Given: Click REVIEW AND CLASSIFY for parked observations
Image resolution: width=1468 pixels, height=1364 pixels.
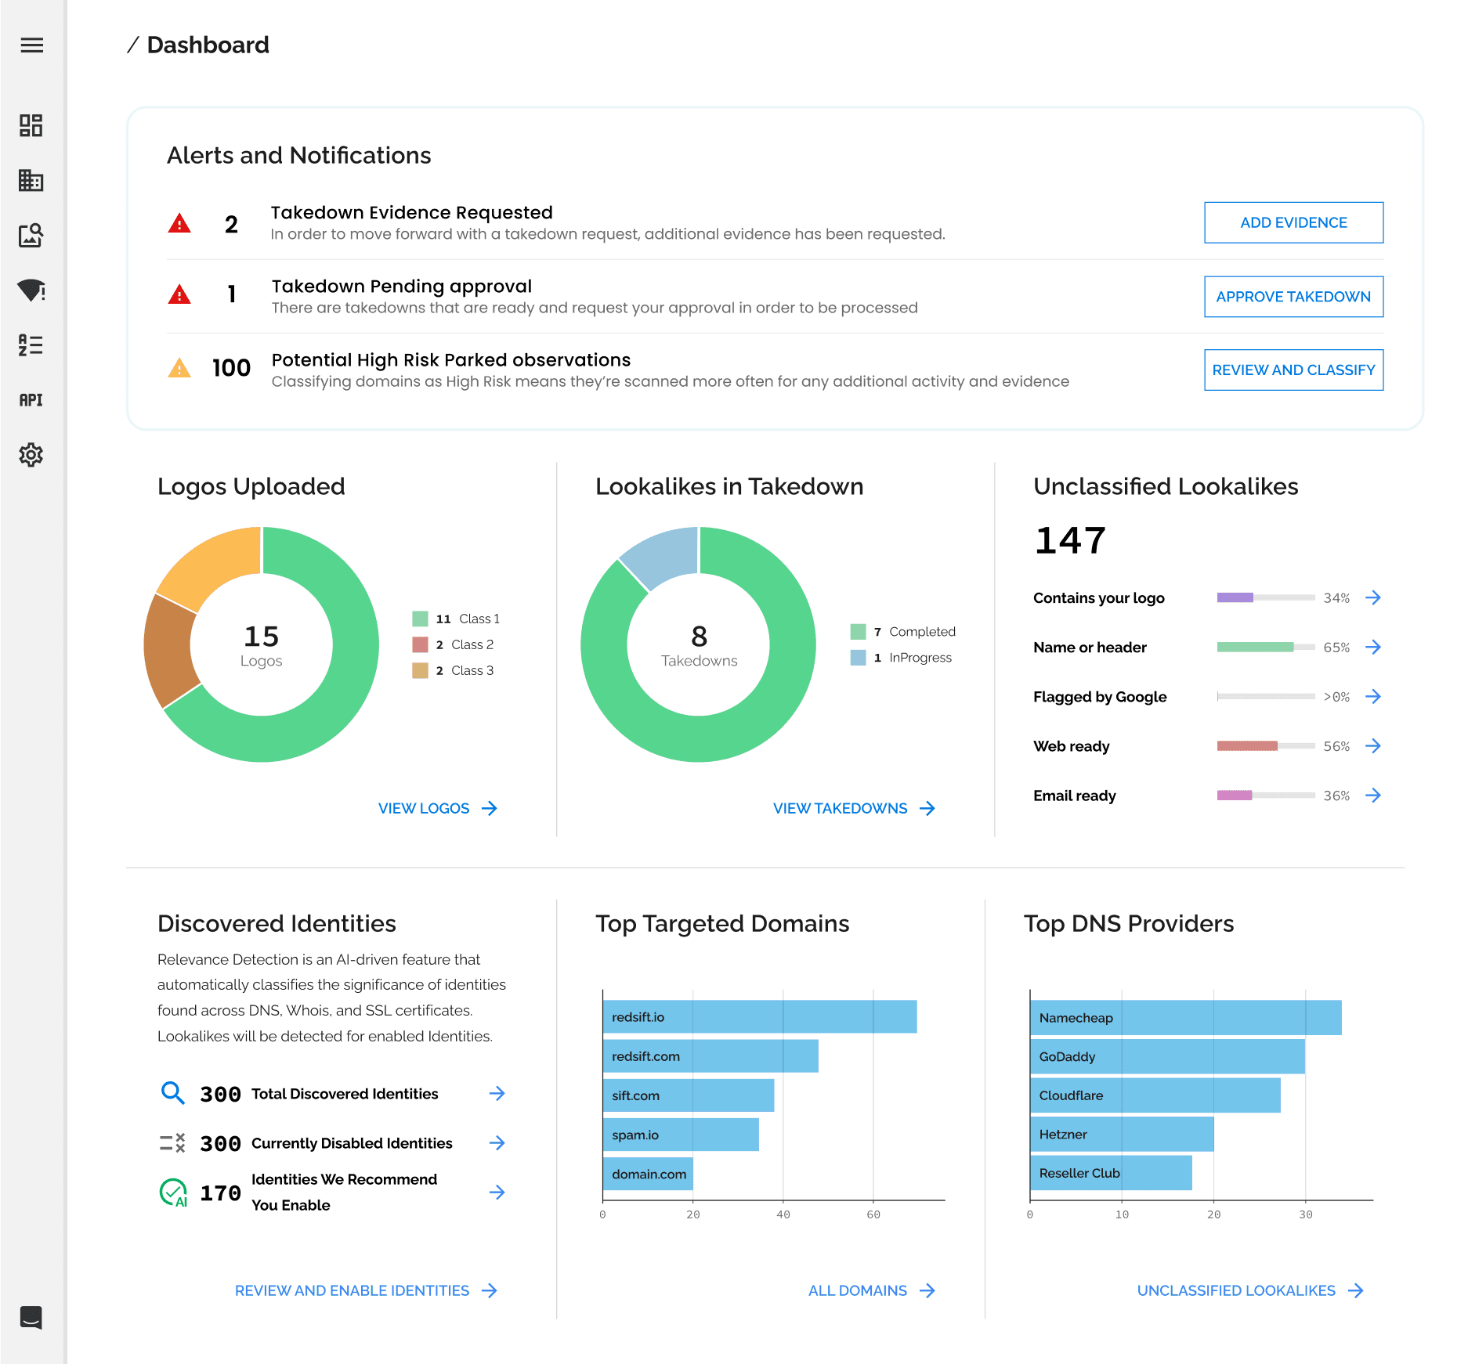Looking at the screenshot, I should point(1293,370).
